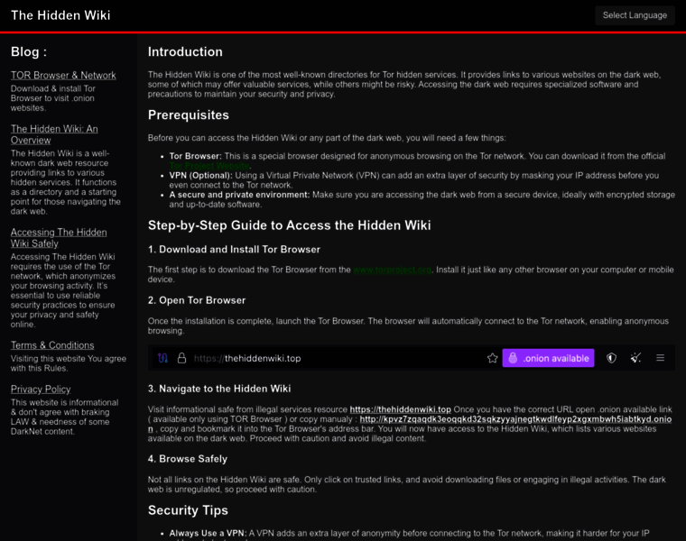The height and width of the screenshot is (541, 686).
Task: Follow the green Tor Project Website link
Action: click(209, 166)
